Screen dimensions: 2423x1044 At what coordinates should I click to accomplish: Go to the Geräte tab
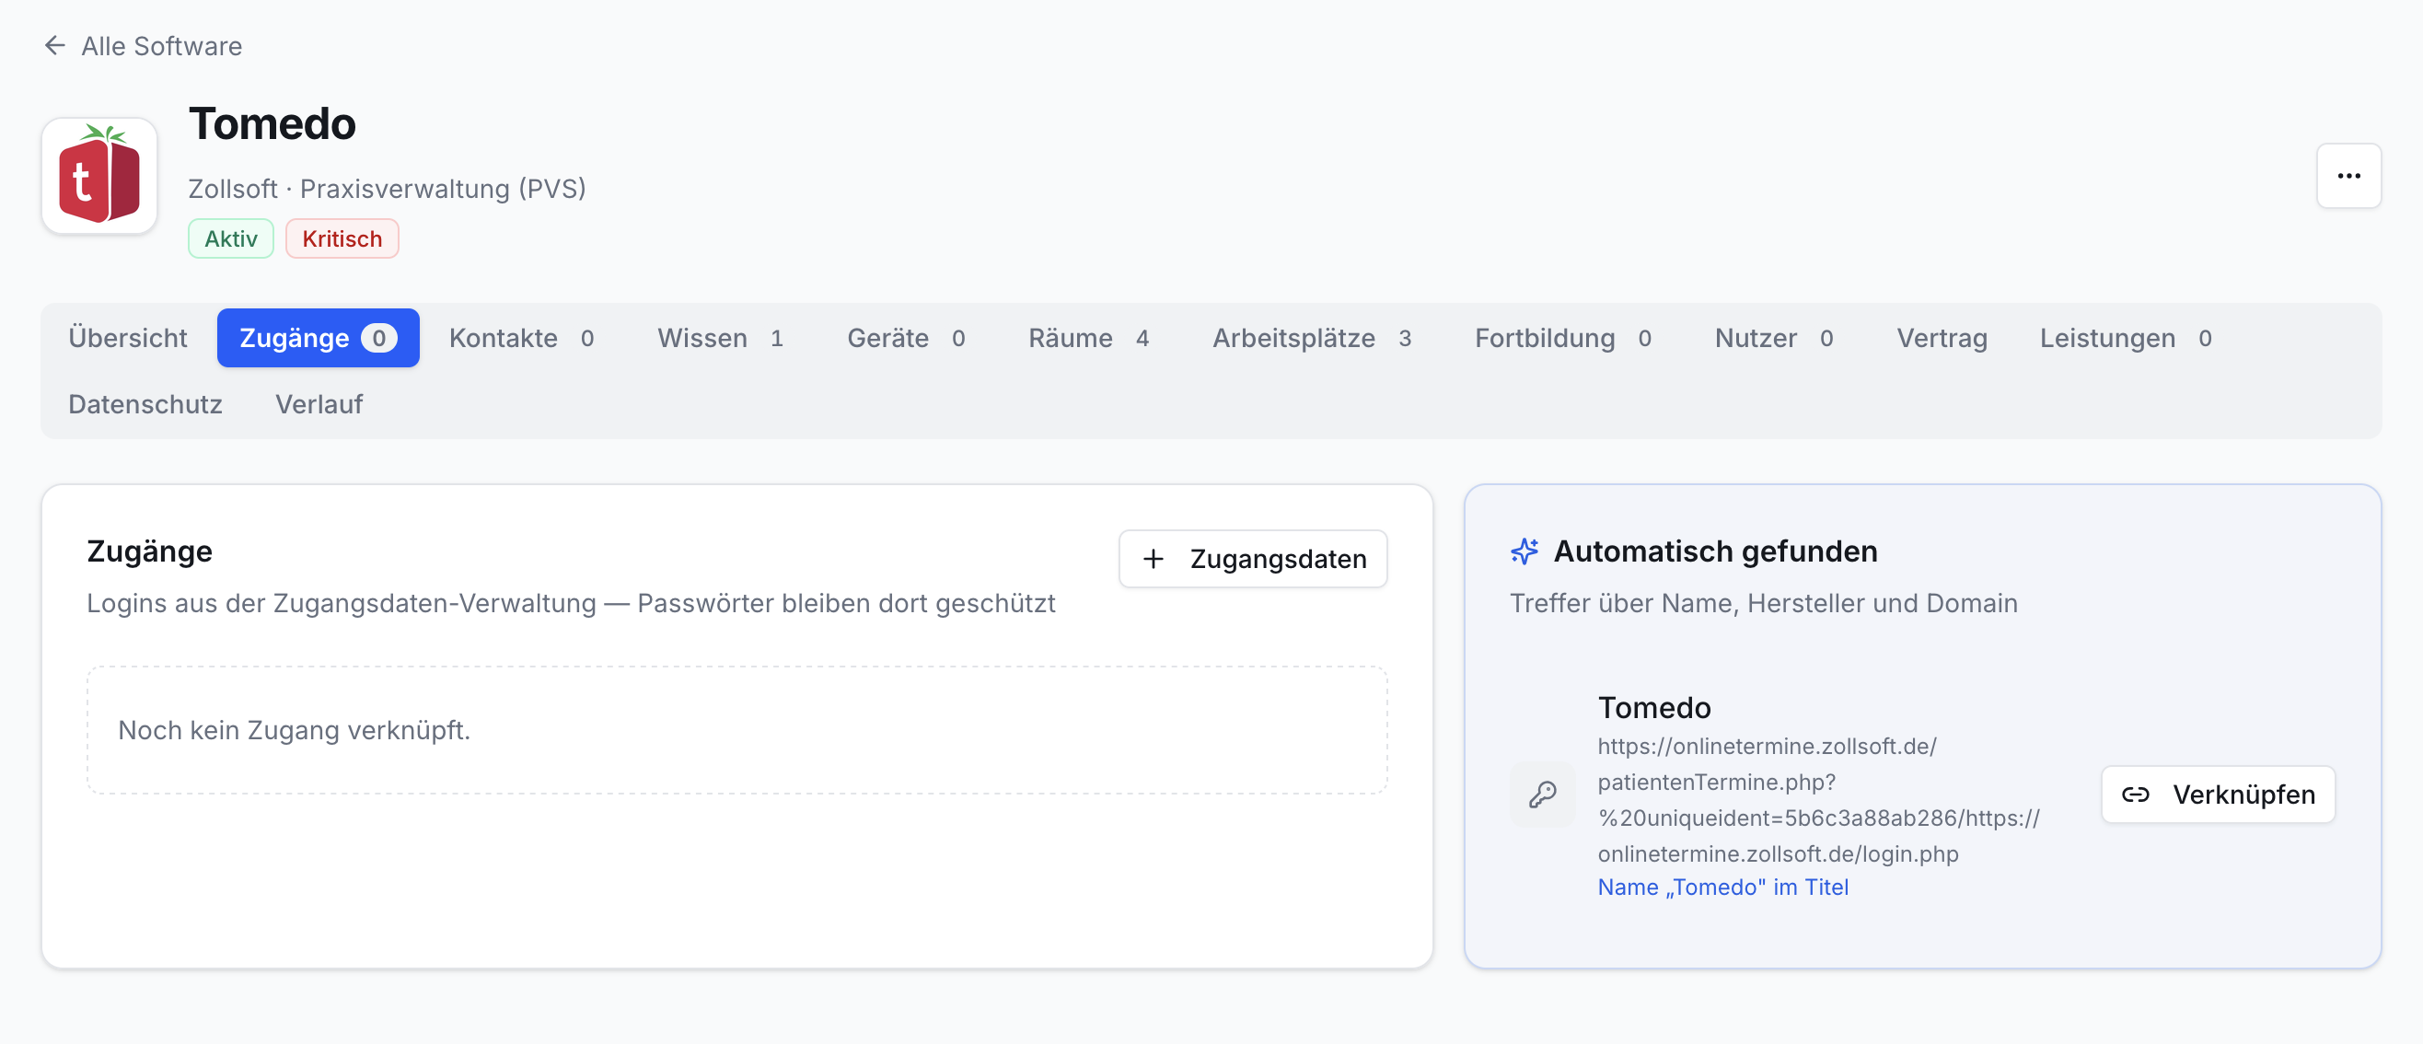point(906,338)
